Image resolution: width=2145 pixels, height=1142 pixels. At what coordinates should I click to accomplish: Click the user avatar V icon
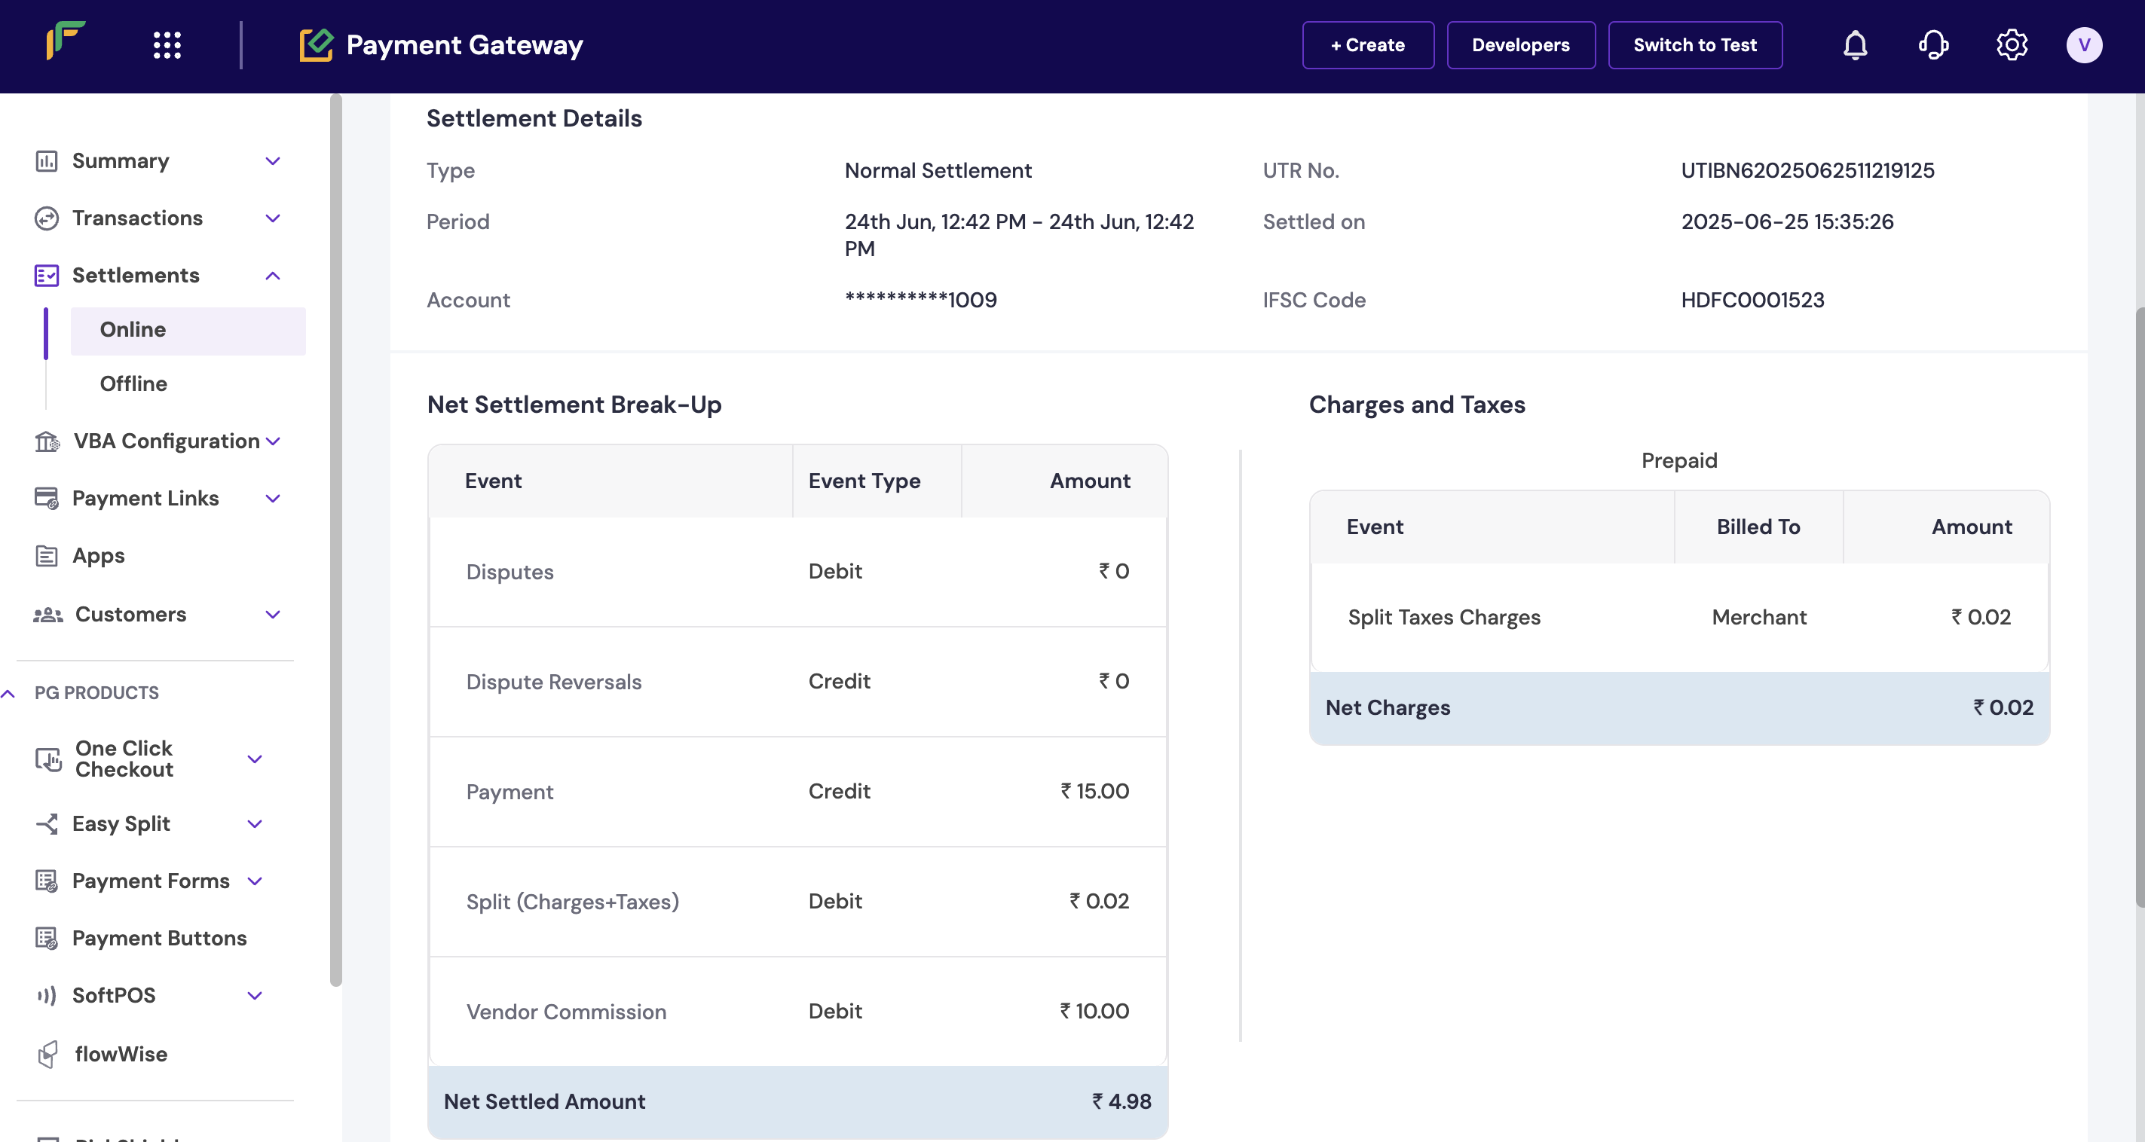2083,45
